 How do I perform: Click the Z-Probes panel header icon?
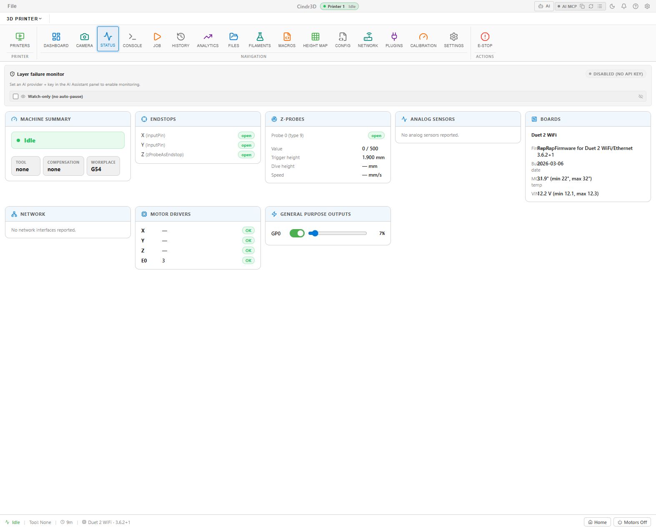click(x=274, y=119)
